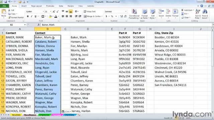Click Increase Decimal icon
Image resolution: width=214 pixels, height=120 pixels.
121,16
